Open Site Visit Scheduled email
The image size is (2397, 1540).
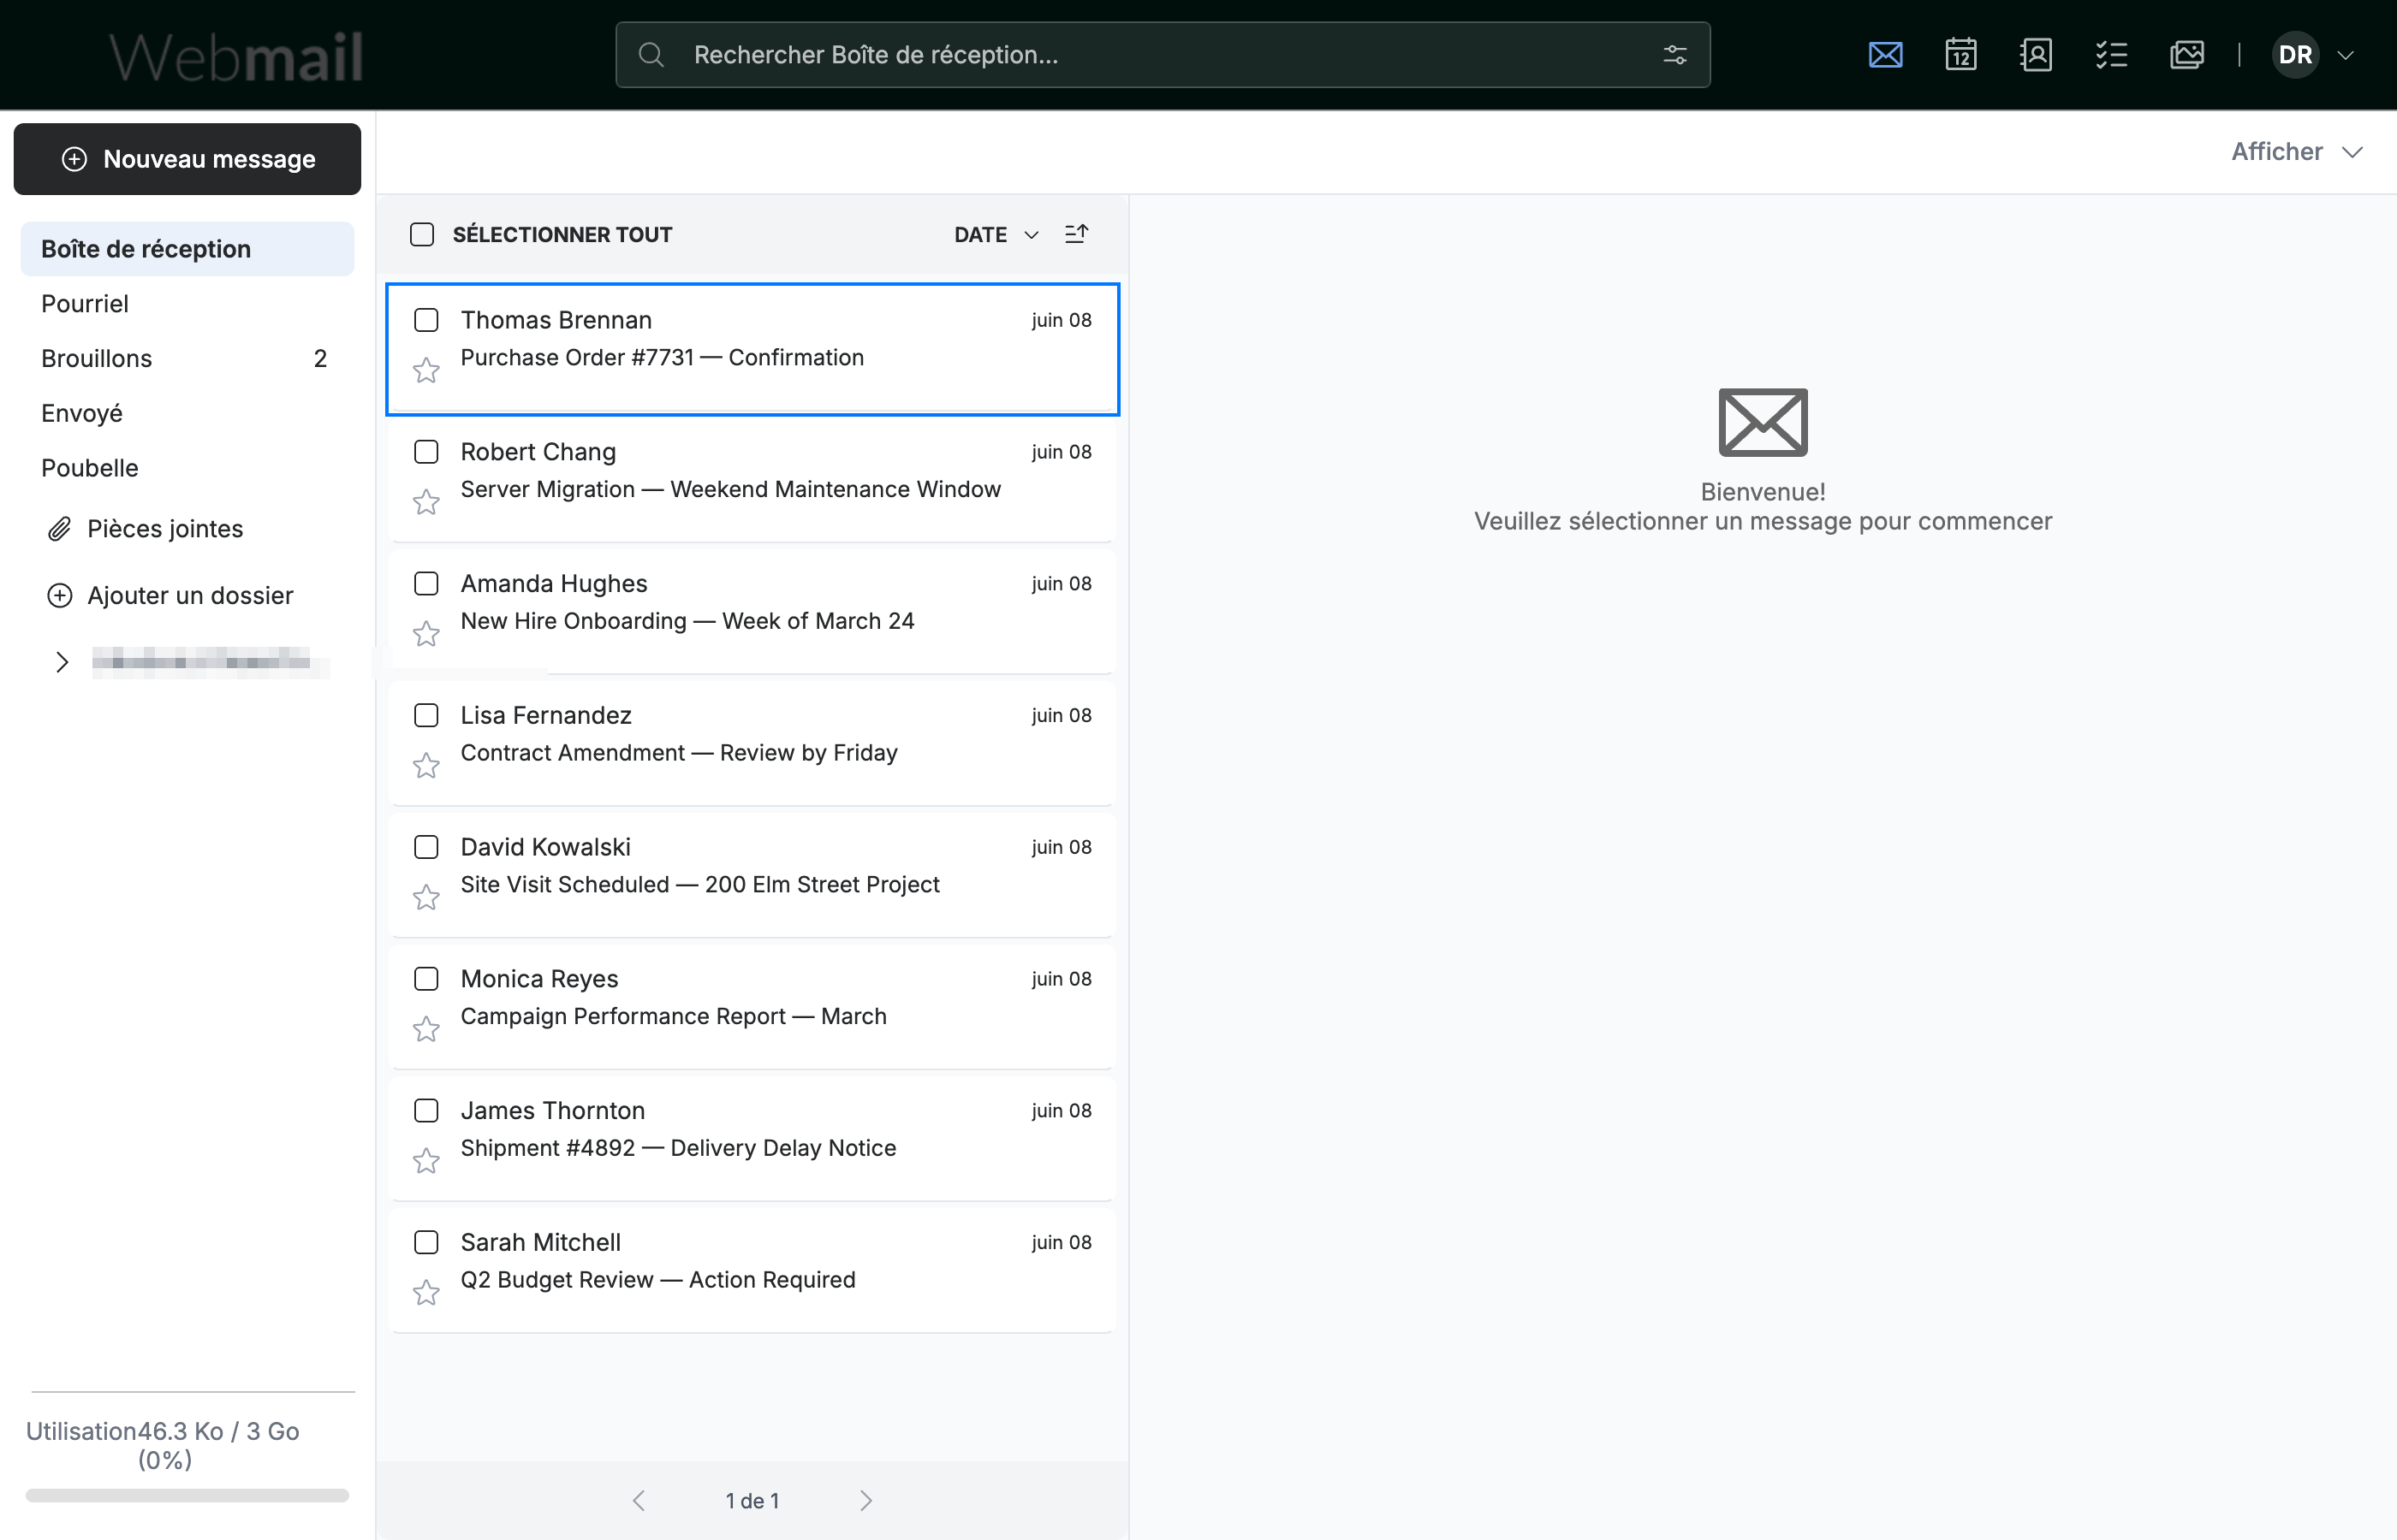752,876
